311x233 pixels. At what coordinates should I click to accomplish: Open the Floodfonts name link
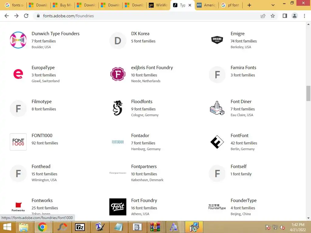(x=142, y=102)
